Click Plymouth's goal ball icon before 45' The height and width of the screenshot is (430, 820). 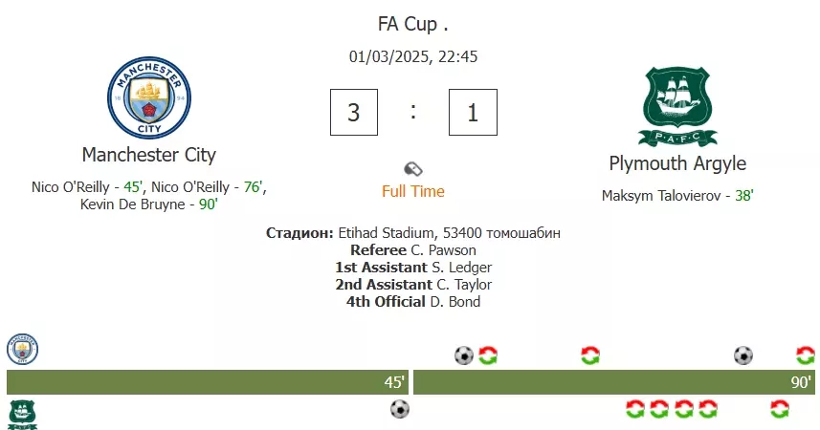tap(400, 409)
